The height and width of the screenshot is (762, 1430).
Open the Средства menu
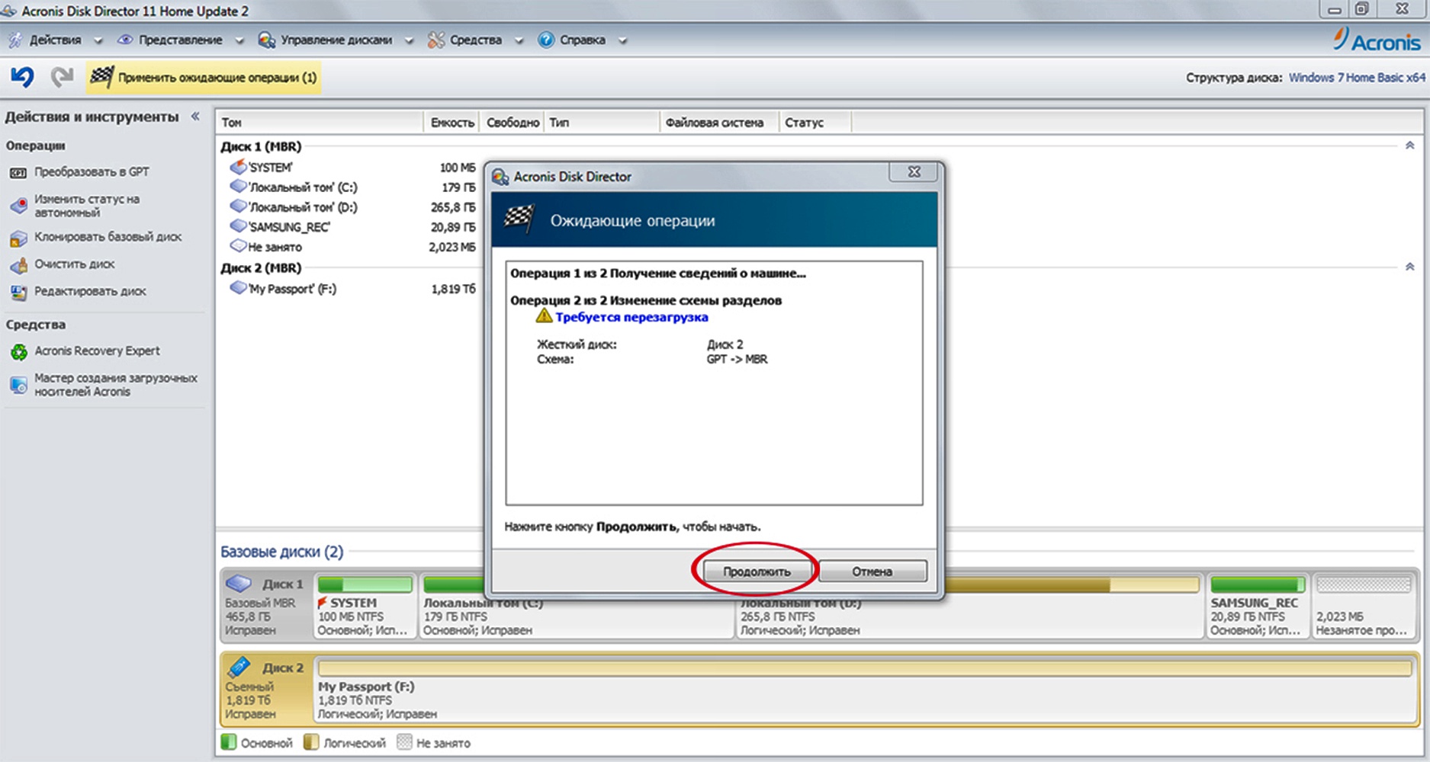tap(476, 40)
